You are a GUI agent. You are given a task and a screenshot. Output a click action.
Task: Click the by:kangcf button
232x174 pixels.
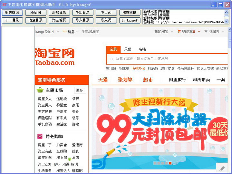click(x=130, y=20)
